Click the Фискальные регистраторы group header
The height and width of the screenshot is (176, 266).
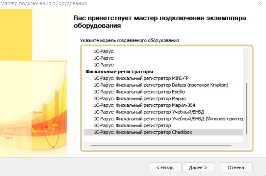click(x=119, y=72)
